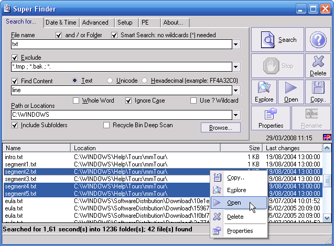Image resolution: width=334 pixels, height=246 pixels.
Task: Select the Unicode radio button
Action: [x=110, y=81]
